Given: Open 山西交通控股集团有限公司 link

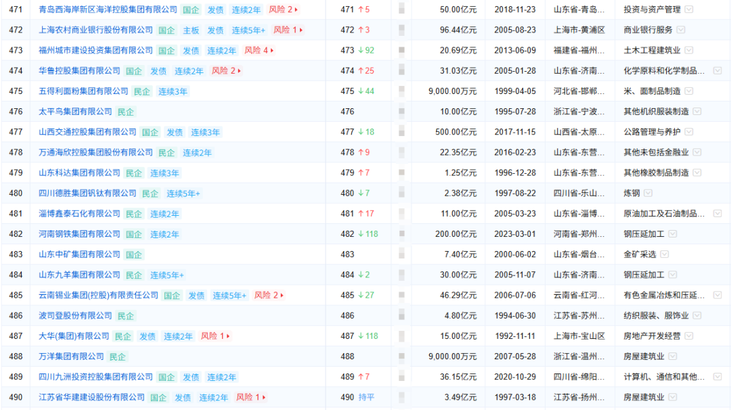Looking at the screenshot, I should point(87,132).
